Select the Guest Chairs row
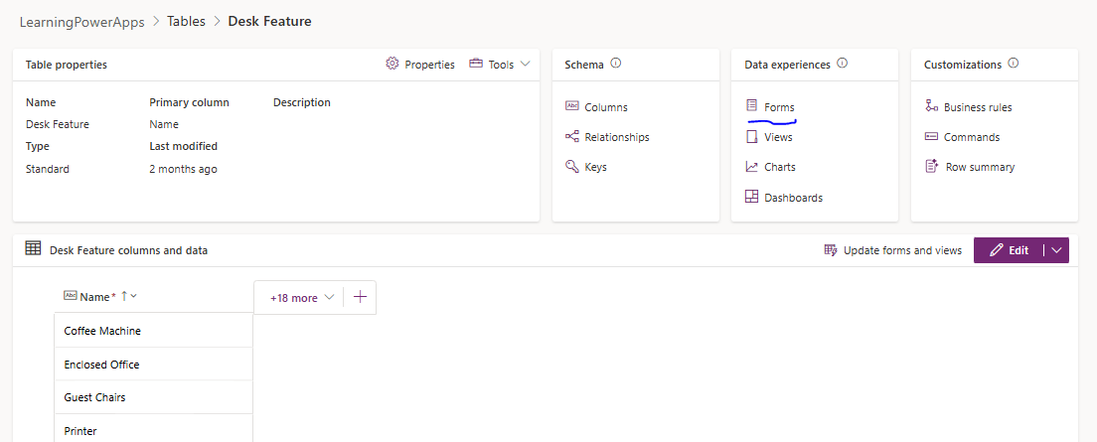1097x442 pixels. click(153, 397)
